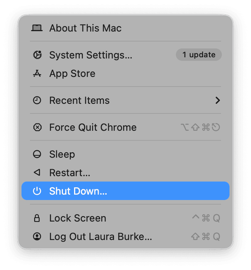This screenshot has height=270, width=251.
Task: Click the App Store icon
Action: pyautogui.click(x=37, y=74)
